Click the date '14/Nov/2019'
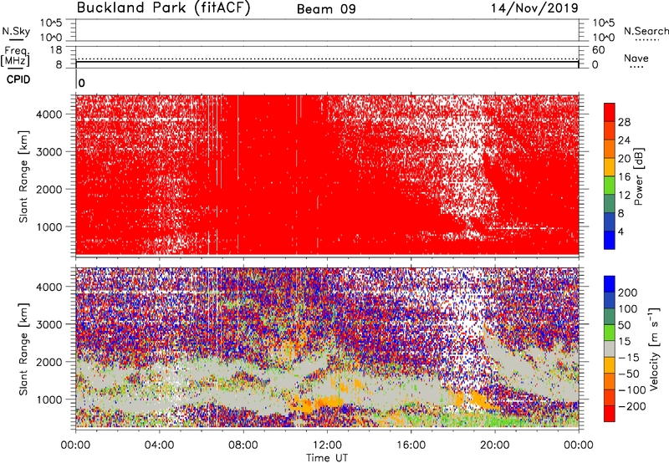 click(x=534, y=8)
